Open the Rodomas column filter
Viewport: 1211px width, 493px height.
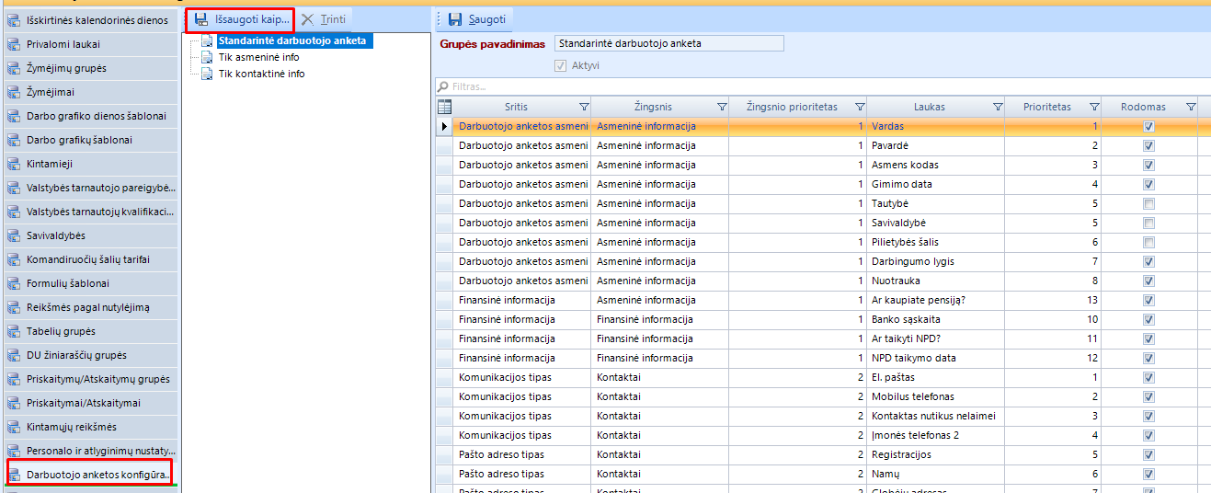pyautogui.click(x=1191, y=107)
